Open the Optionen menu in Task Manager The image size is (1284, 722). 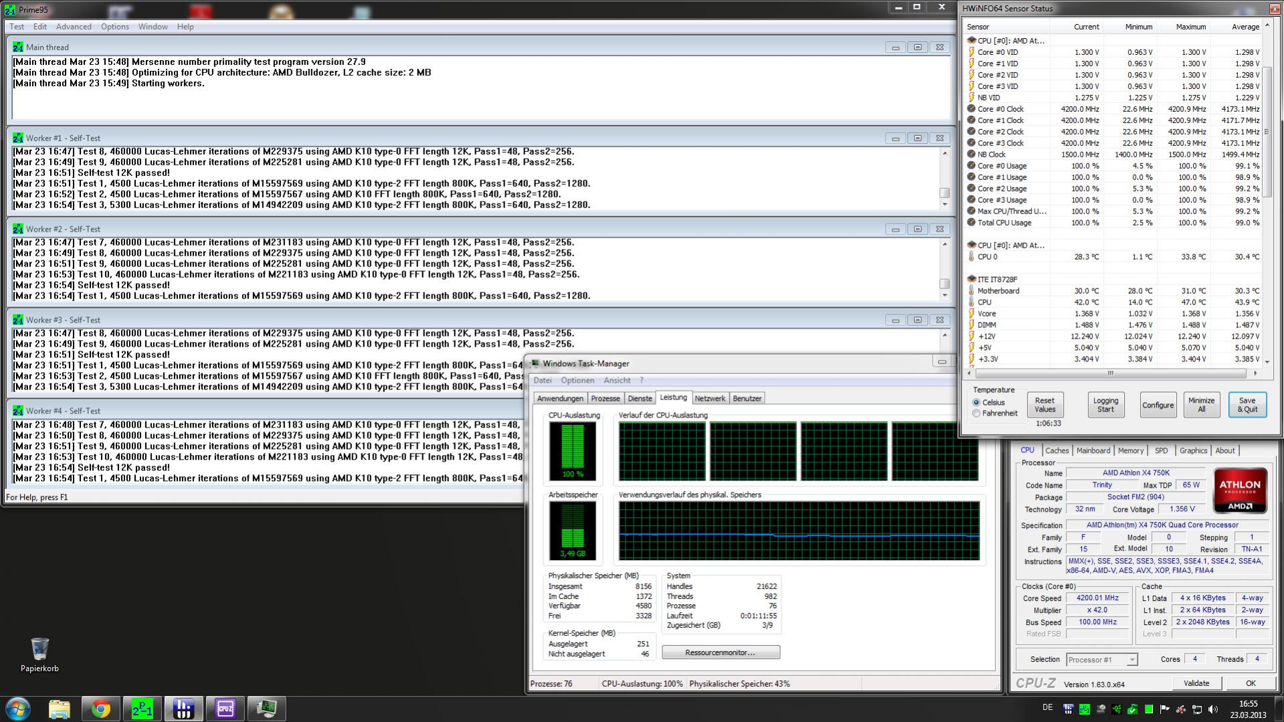577,380
